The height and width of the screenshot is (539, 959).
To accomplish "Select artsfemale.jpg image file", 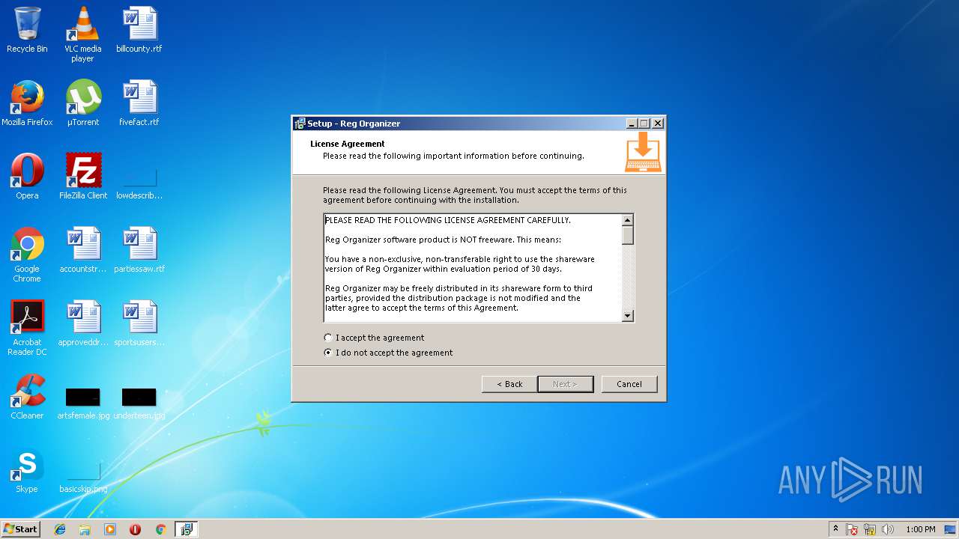I will [82, 404].
